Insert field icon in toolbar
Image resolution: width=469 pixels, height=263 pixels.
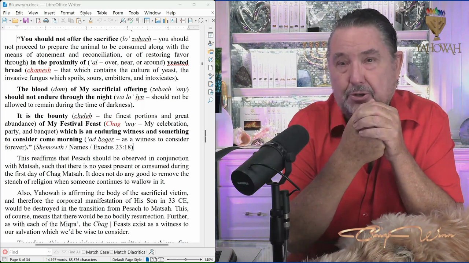(190, 20)
